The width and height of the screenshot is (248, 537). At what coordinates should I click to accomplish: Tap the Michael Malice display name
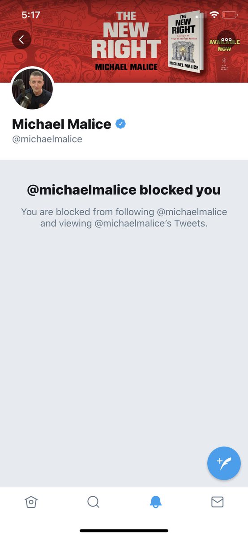click(x=62, y=124)
